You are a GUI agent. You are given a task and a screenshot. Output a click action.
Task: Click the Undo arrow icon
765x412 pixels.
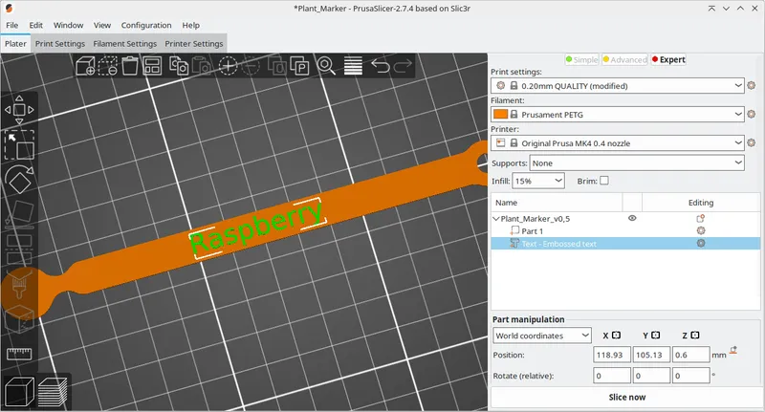tap(380, 65)
